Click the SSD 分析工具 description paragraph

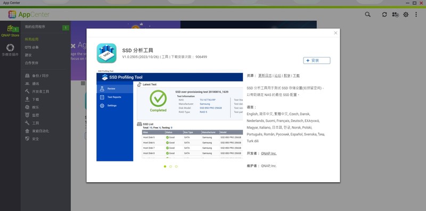(285, 92)
